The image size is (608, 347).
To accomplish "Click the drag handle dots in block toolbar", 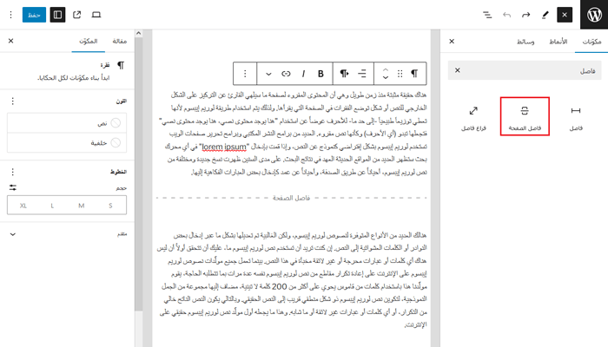I will pos(400,74).
